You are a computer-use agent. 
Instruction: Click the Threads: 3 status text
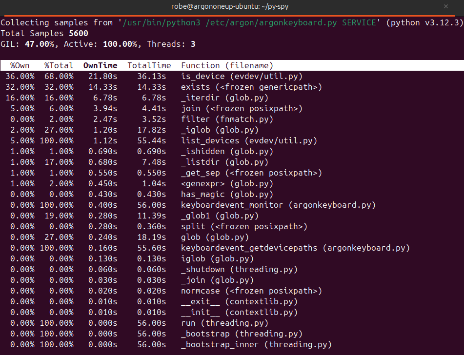click(x=171, y=44)
